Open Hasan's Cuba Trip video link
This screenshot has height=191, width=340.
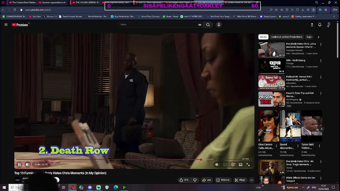tap(300, 95)
